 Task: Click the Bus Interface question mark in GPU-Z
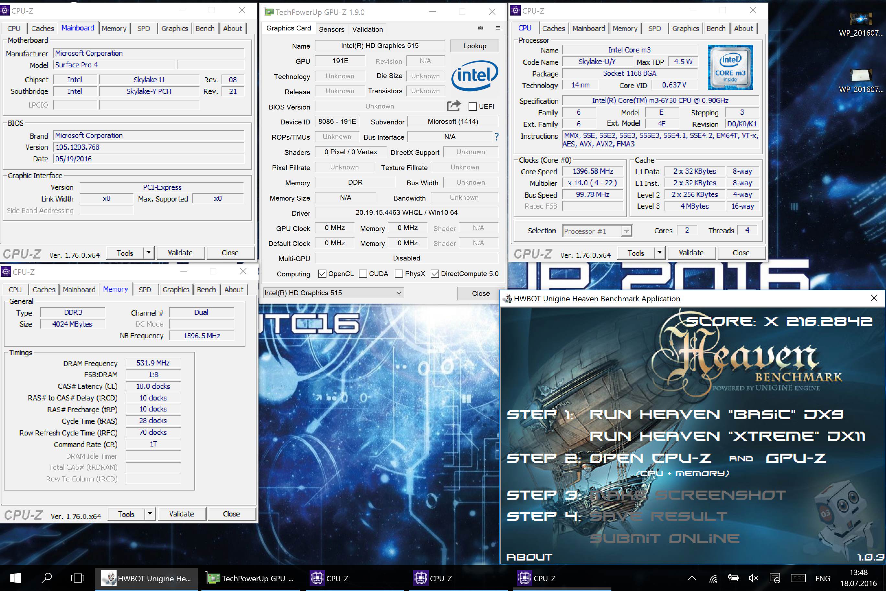pos(496,137)
